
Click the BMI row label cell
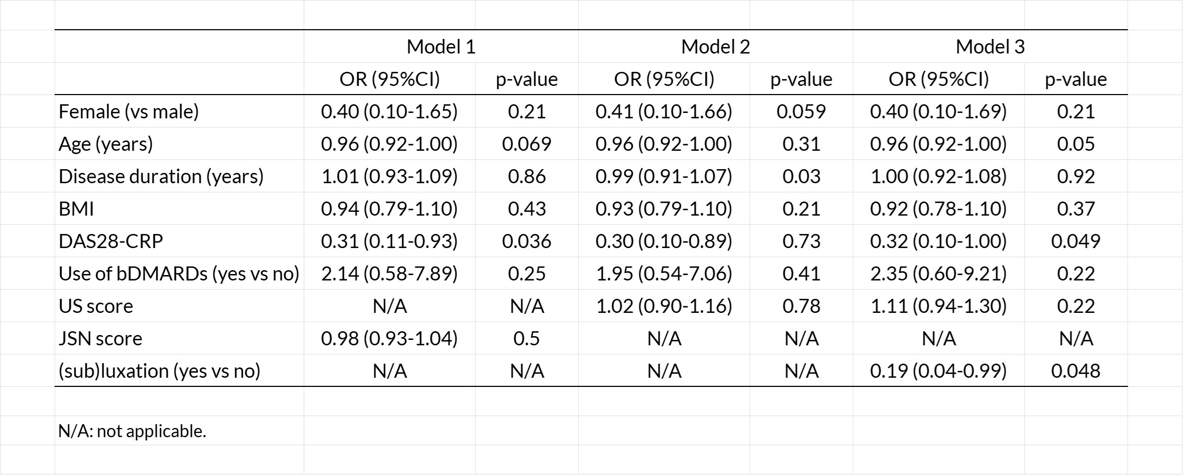[x=76, y=209]
